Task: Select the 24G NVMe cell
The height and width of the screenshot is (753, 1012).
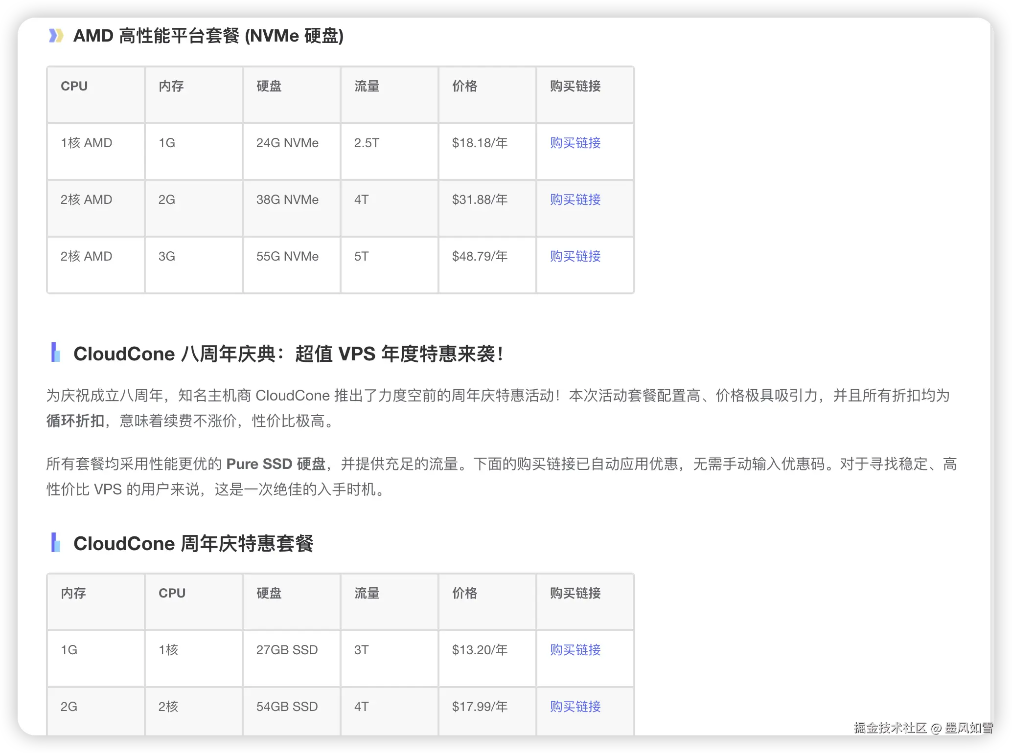Action: pyautogui.click(x=292, y=152)
